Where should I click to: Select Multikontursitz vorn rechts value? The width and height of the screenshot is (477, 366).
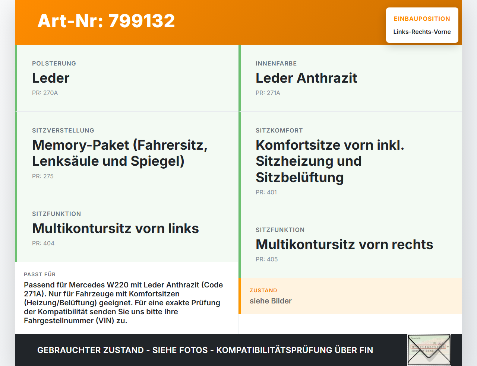pos(344,245)
